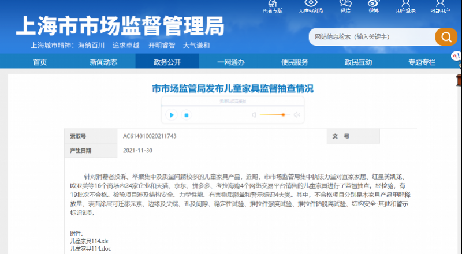Open 无障碍浏览 accessibility browsing eye icon
462x254 pixels.
[x=311, y=3]
